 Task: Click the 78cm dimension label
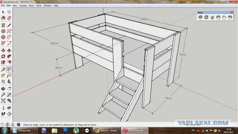tap(183, 55)
